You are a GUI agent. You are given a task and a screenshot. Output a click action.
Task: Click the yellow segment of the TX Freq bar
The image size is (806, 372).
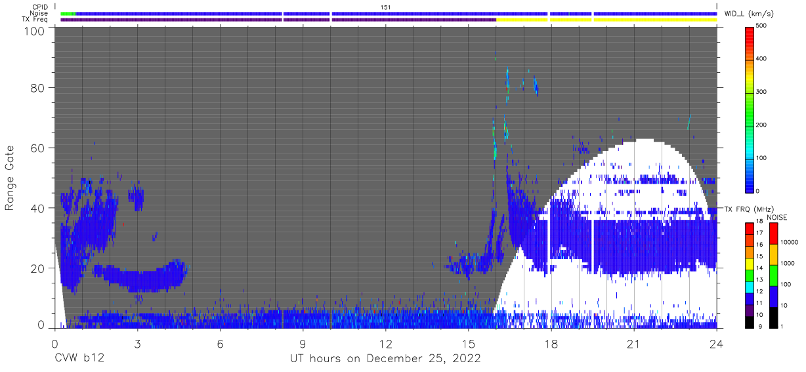pos(606,20)
